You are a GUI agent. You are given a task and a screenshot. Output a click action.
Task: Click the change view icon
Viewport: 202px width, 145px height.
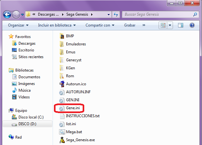(x=163, y=25)
